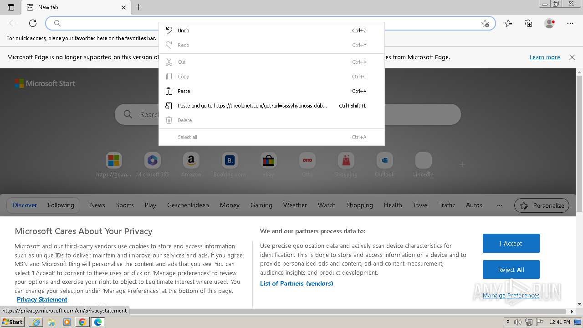Choose Paste and go to theoldnet.com entry
Viewport: 583px width, 328px height.
[271, 106]
